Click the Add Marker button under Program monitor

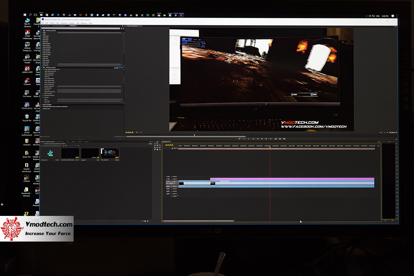click(x=240, y=139)
